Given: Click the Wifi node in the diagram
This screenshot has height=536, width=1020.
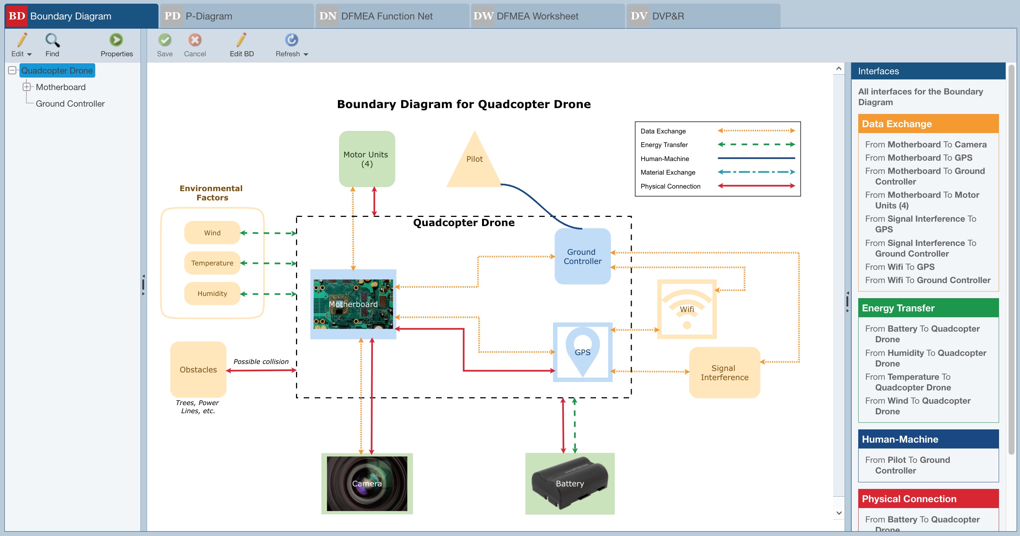Looking at the screenshot, I should [687, 309].
